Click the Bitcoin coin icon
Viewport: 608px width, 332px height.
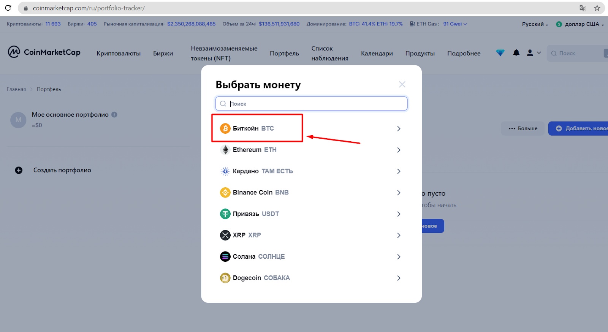(225, 128)
